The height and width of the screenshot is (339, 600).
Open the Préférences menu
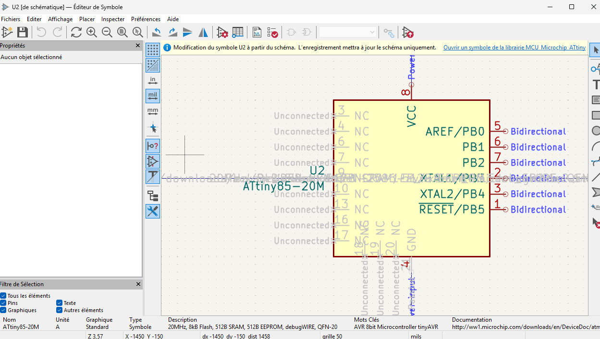[146, 19]
